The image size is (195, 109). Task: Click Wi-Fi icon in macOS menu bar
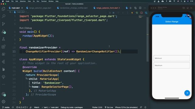click(174, 1)
